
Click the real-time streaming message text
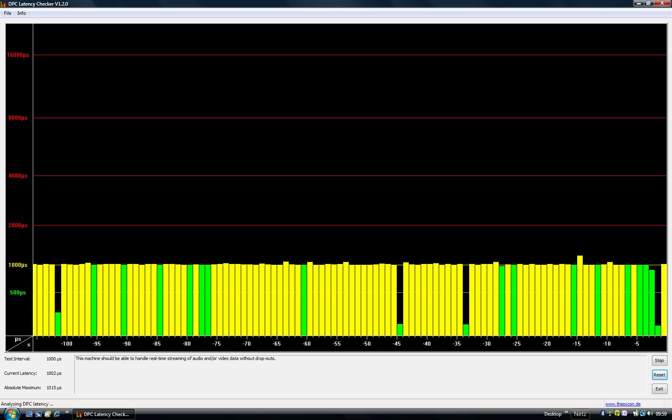[x=176, y=358]
